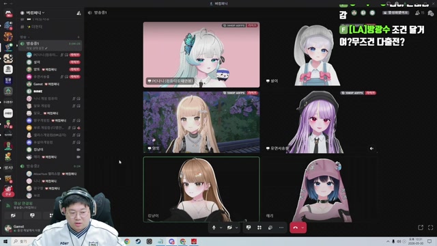Open camera options arrow in call bar
This screenshot has height=246, width=437.
(237, 228)
